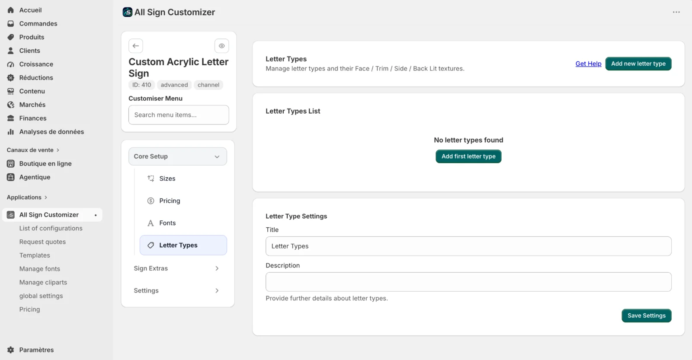692x360 pixels.
Task: Click the back arrow in the configuration card
Action: (136, 46)
